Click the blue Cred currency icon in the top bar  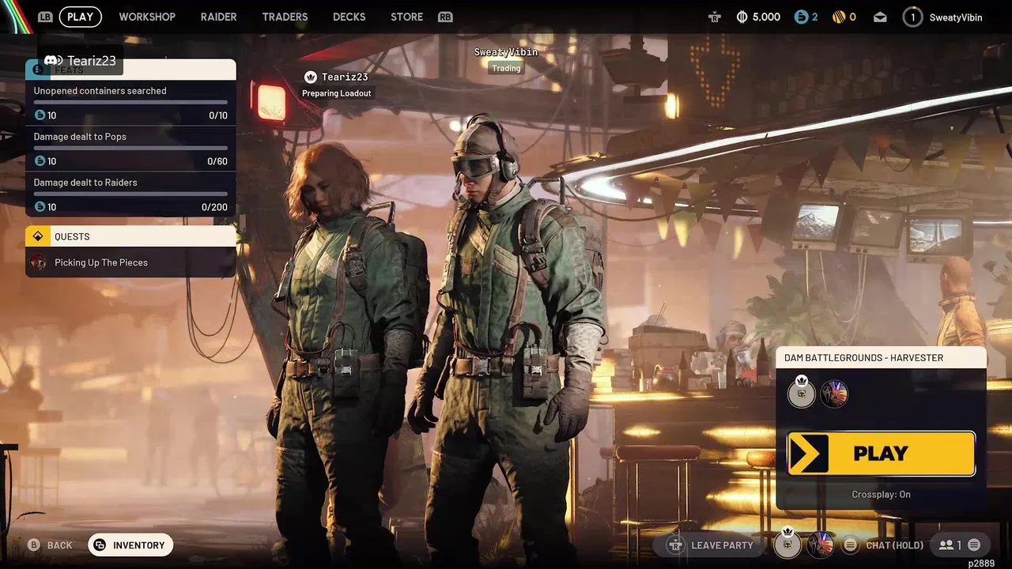click(x=801, y=17)
